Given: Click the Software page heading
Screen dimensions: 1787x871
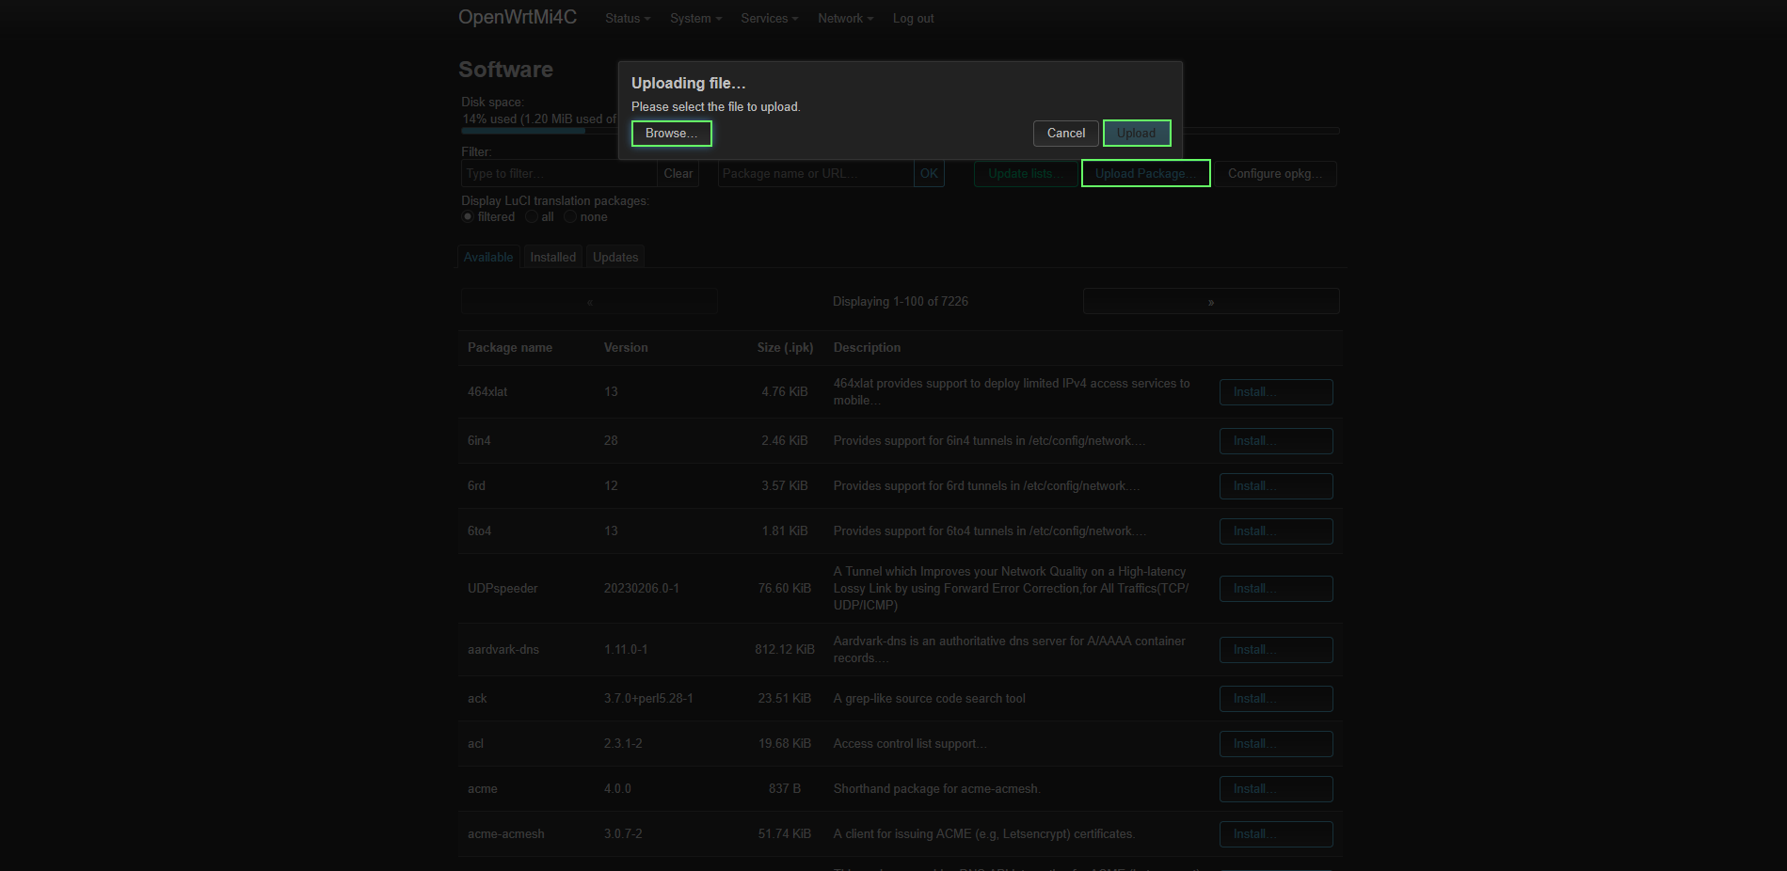Looking at the screenshot, I should [505, 70].
